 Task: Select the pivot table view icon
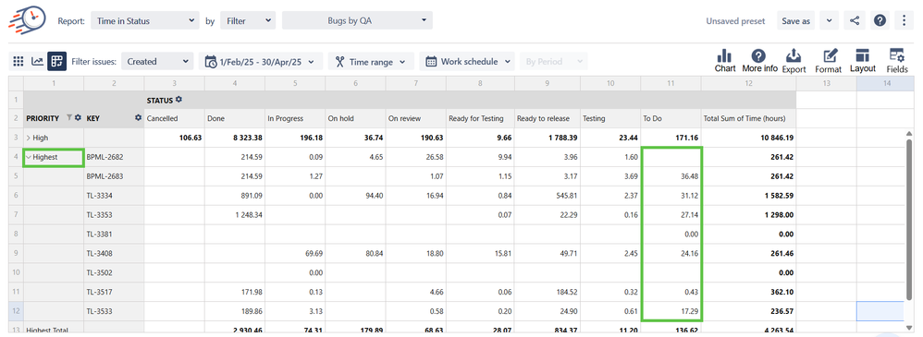click(56, 61)
